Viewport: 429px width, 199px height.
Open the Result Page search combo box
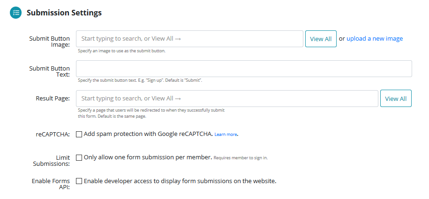[x=227, y=99]
